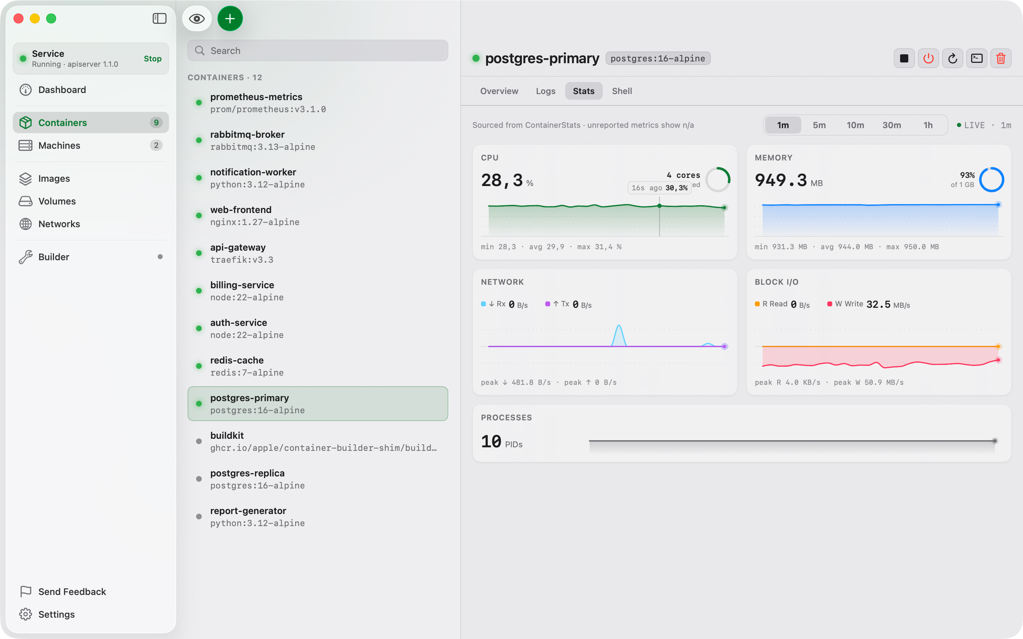
Task: Click the memory chart line endpoint
Action: click(998, 204)
